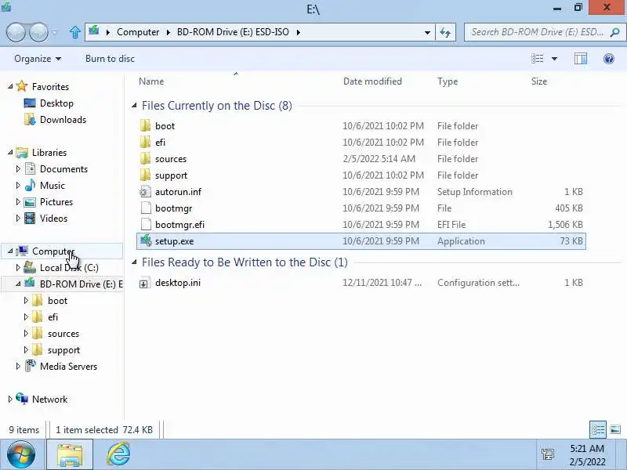Select BD-ROM Drive (E:) in the tree
The width and height of the screenshot is (627, 470).
click(x=82, y=284)
